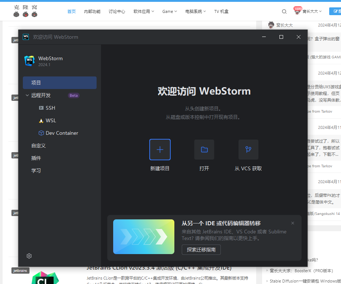The width and height of the screenshot is (341, 284).
Task: Click the website search magnifier icon
Action: coord(284,11)
